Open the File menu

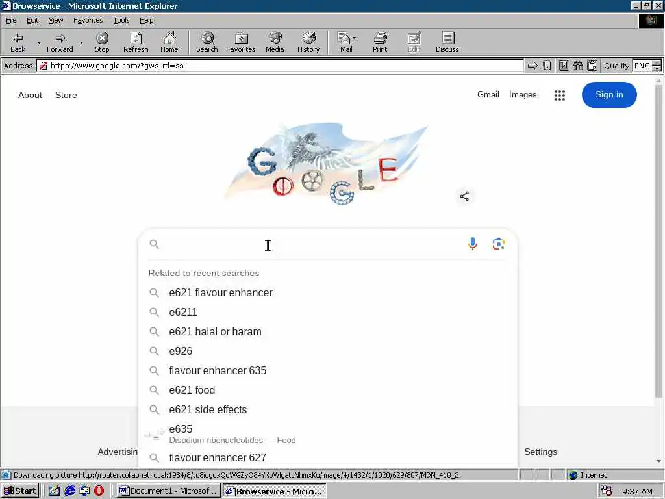pos(11,20)
